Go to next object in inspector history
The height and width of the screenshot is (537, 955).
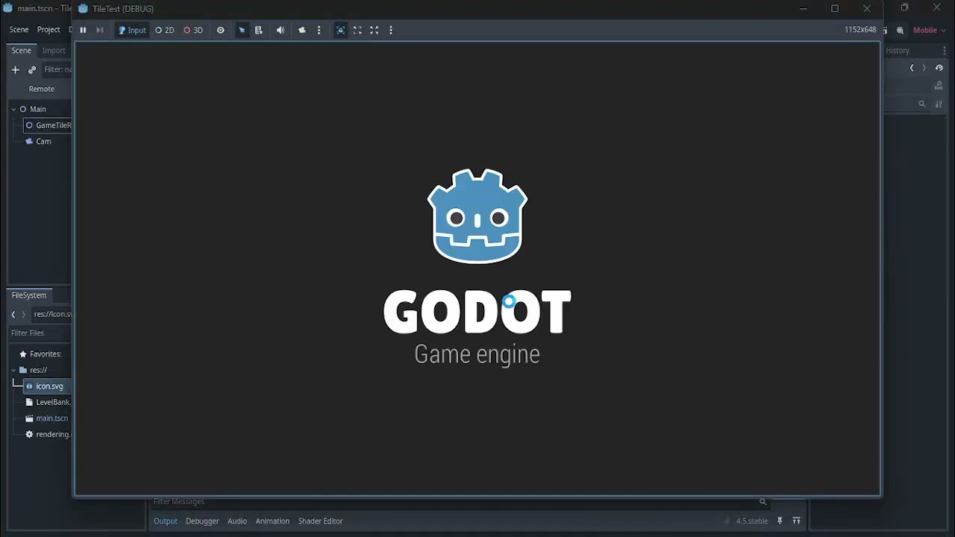[x=924, y=68]
